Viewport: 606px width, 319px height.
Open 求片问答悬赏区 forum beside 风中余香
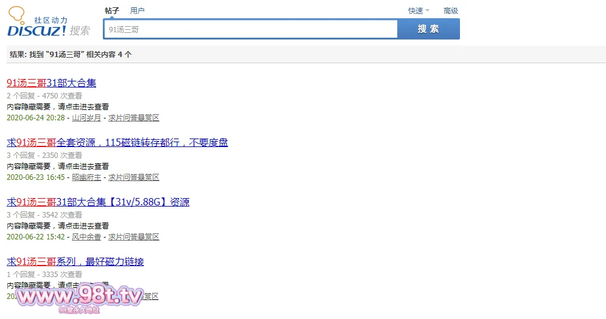pyautogui.click(x=133, y=237)
